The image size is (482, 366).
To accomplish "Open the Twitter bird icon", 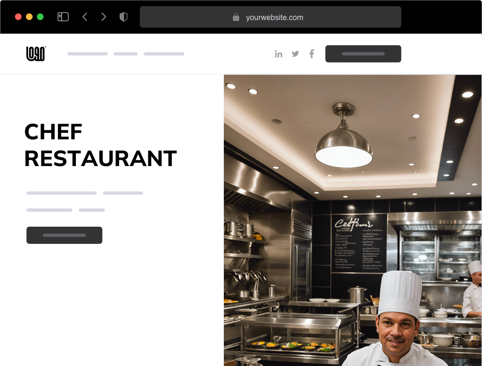I will coord(295,54).
